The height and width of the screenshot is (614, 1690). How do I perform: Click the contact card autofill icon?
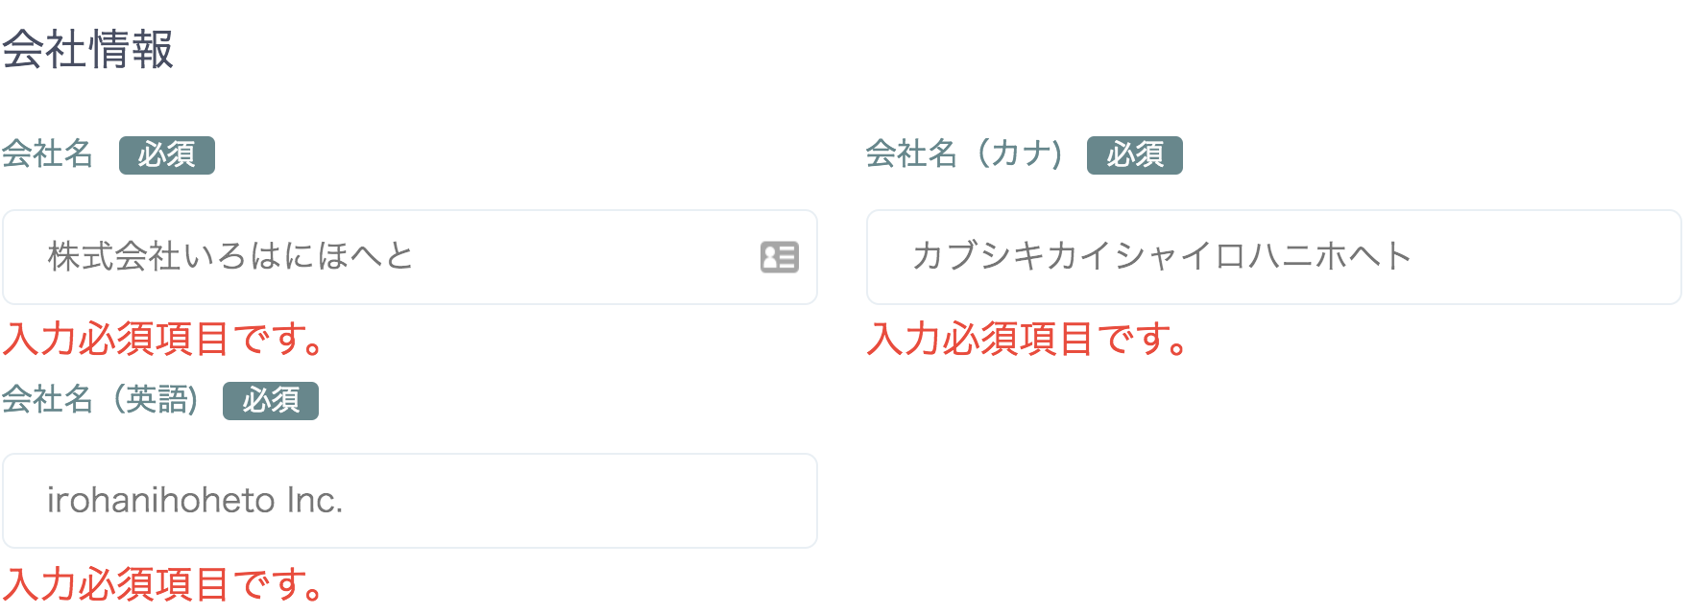(779, 257)
